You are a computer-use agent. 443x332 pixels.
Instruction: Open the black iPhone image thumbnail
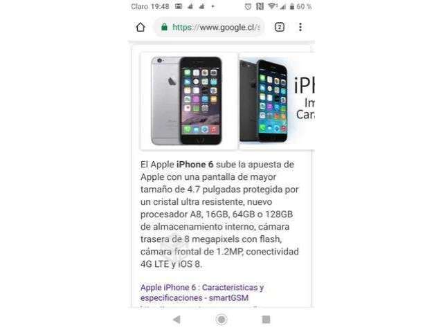tap(264, 101)
